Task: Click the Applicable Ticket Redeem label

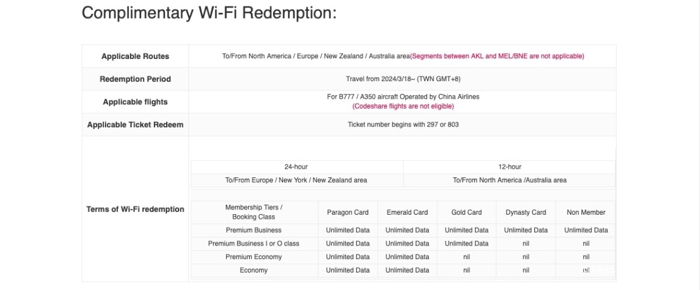Action: pyautogui.click(x=135, y=125)
